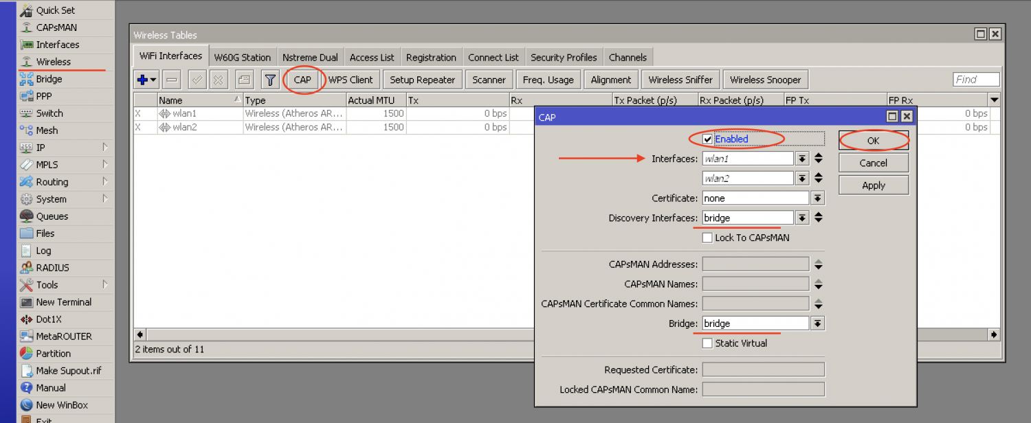Click the Filter funnel icon
The height and width of the screenshot is (423, 1031).
tap(270, 80)
